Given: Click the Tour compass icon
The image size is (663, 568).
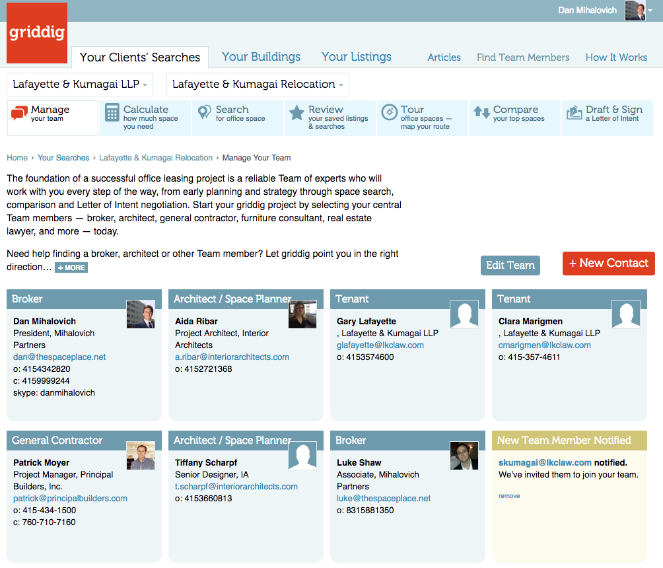Looking at the screenshot, I should [x=390, y=112].
